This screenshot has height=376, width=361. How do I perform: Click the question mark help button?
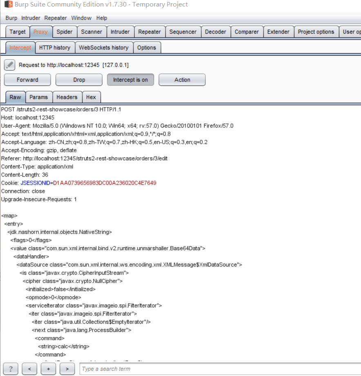[11, 369]
